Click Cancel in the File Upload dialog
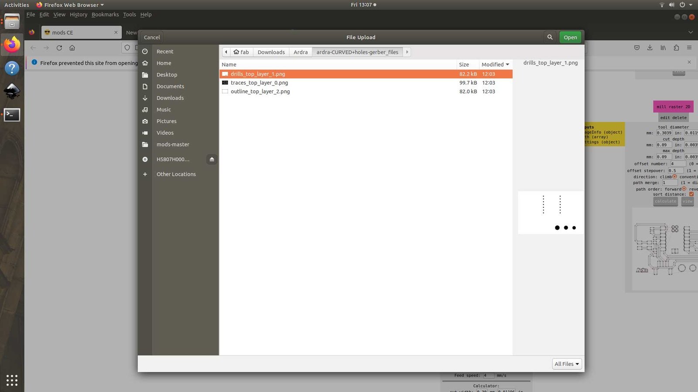 click(x=152, y=37)
